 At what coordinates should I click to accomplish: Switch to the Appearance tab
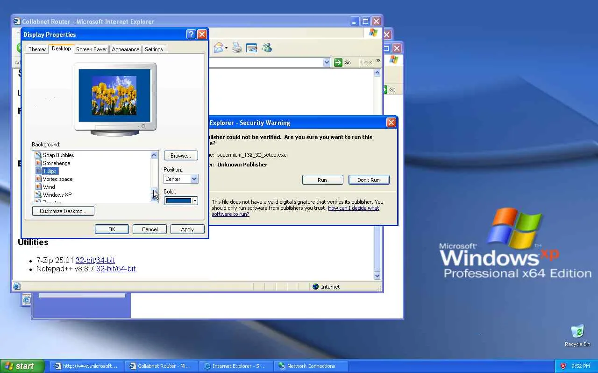[x=125, y=49]
